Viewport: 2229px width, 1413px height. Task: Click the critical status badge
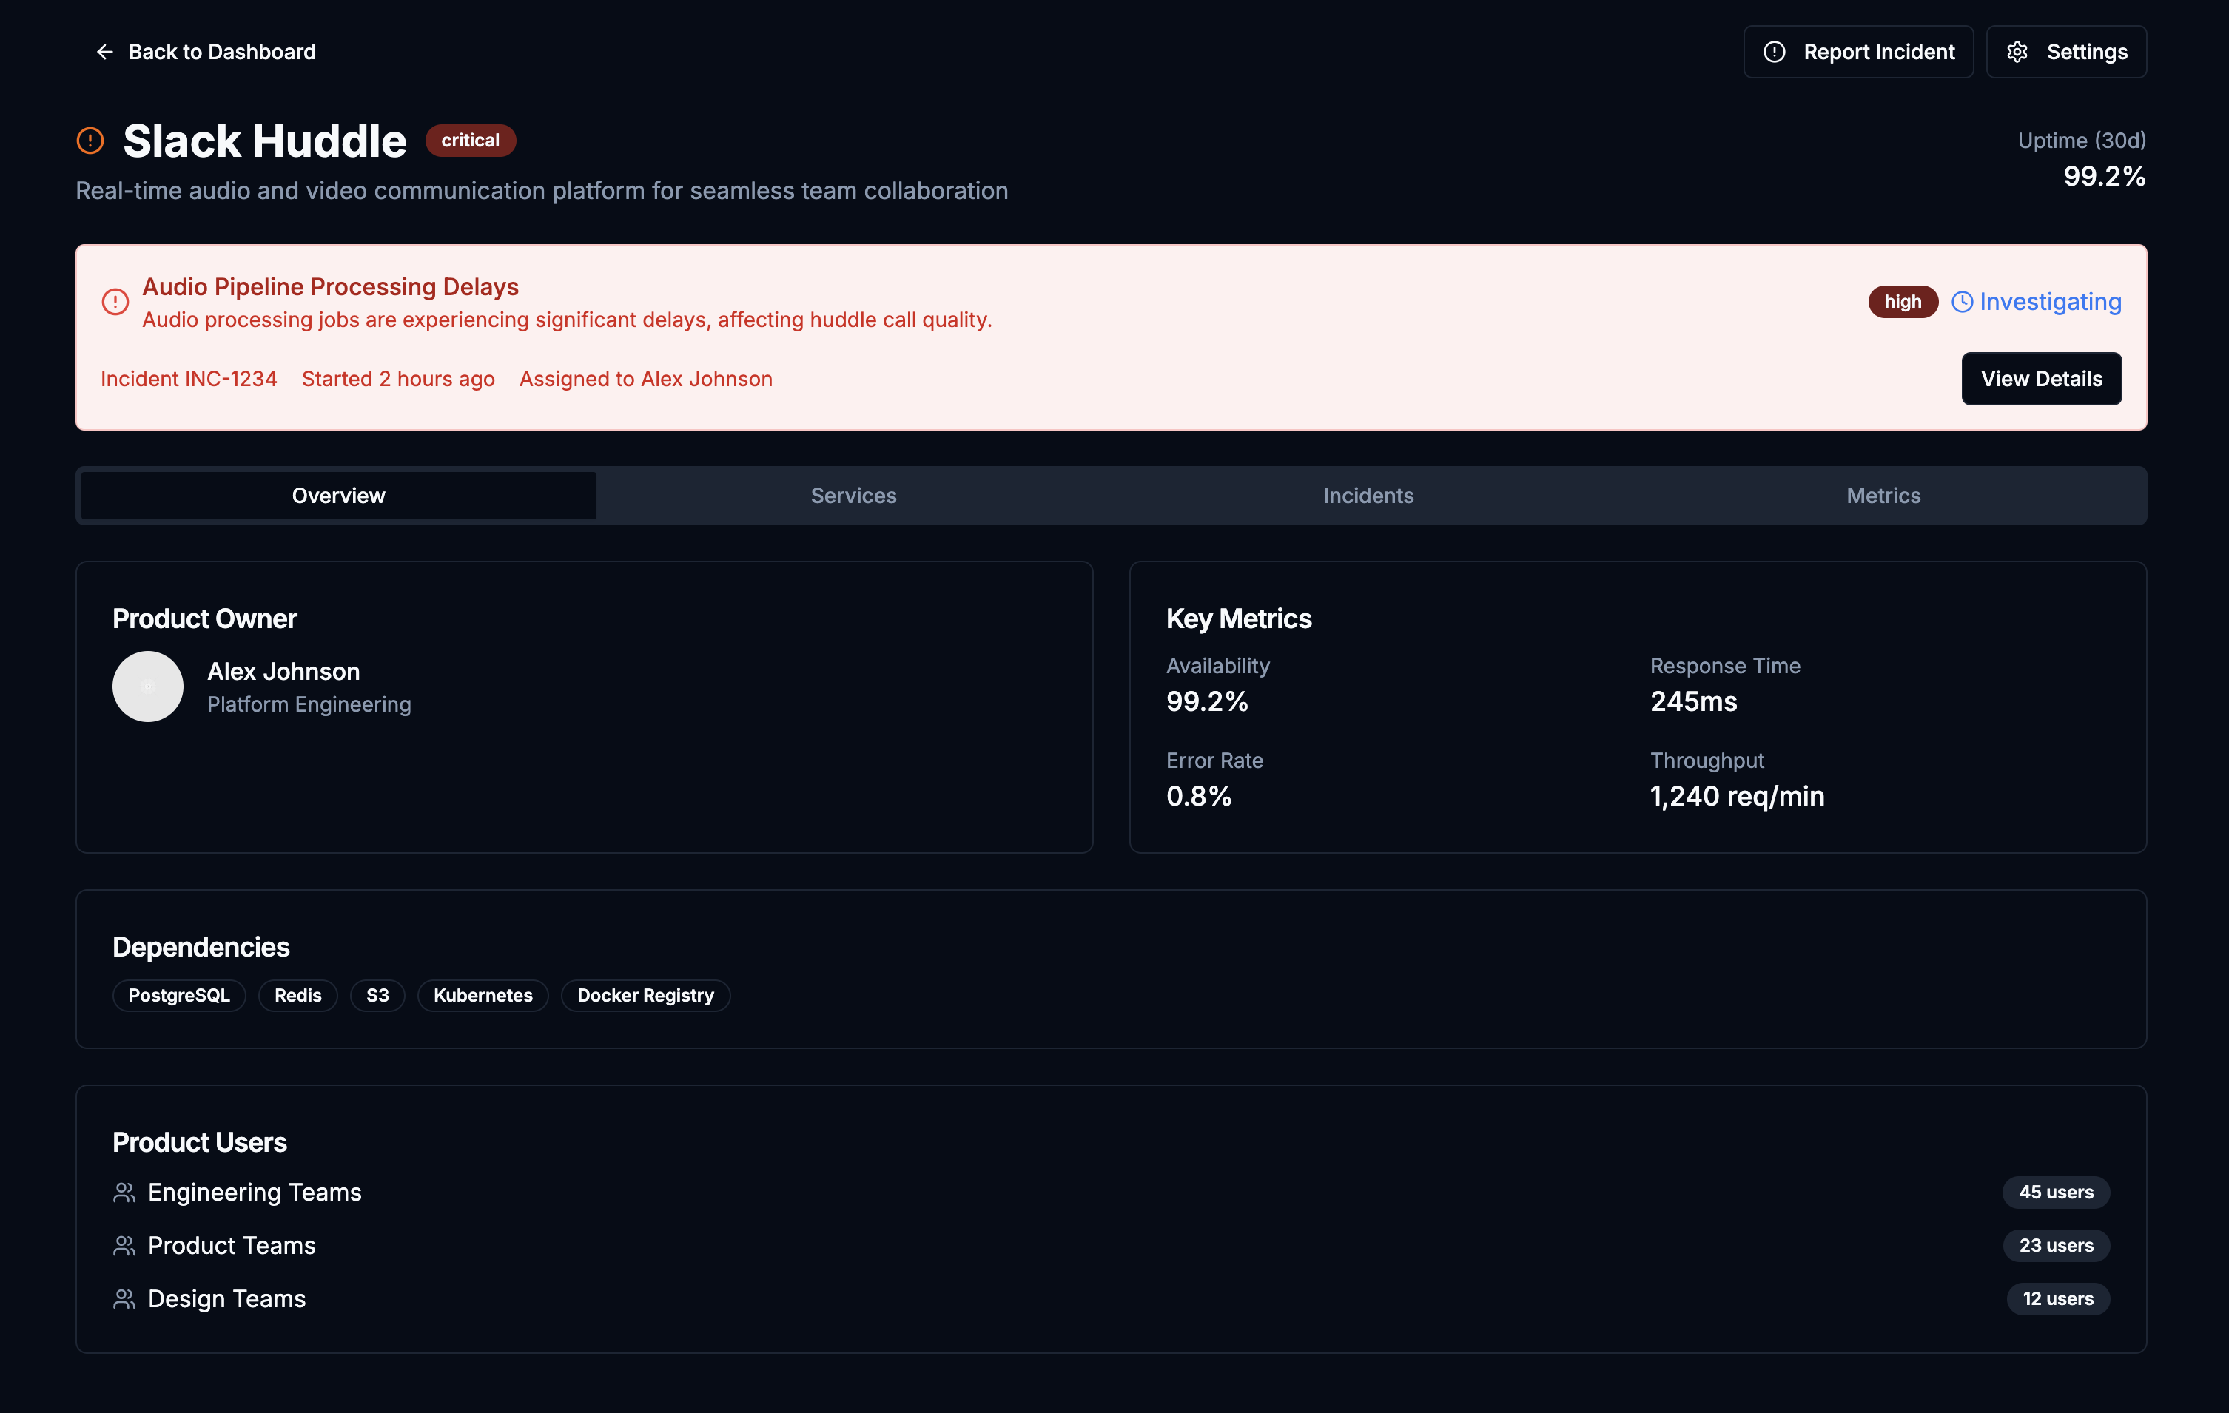pyautogui.click(x=470, y=141)
